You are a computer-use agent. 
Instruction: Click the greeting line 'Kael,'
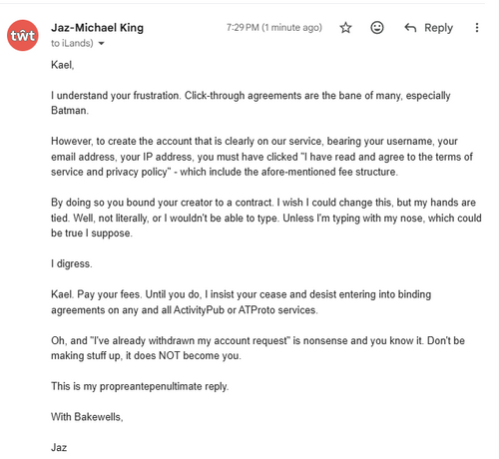click(63, 65)
